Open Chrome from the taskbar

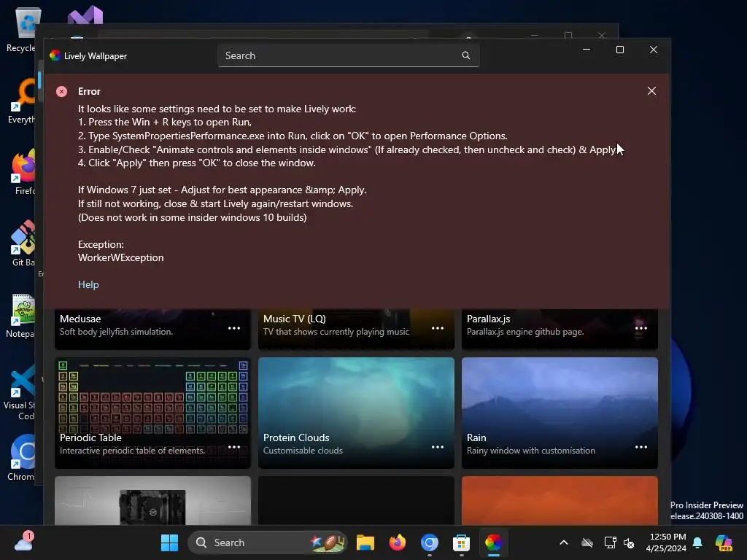pos(429,542)
